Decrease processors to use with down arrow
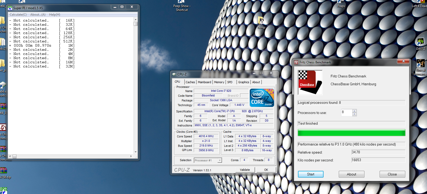This screenshot has height=194, width=427. [354, 114]
